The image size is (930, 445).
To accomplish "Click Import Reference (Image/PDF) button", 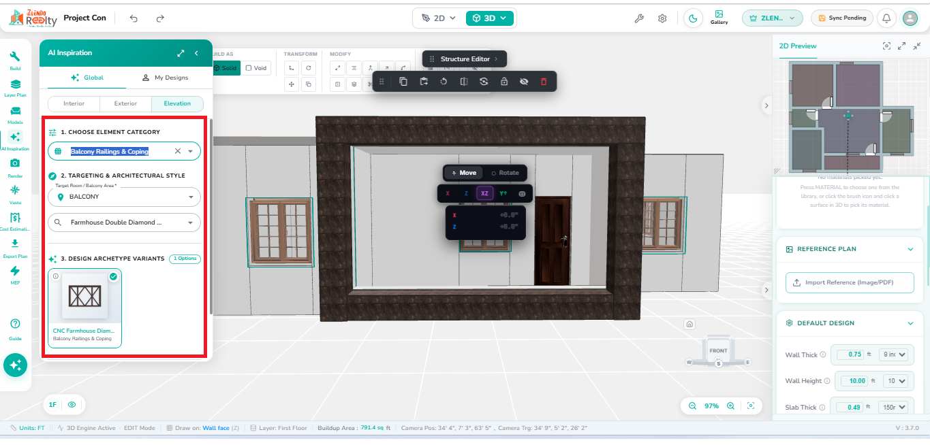I will tap(849, 282).
